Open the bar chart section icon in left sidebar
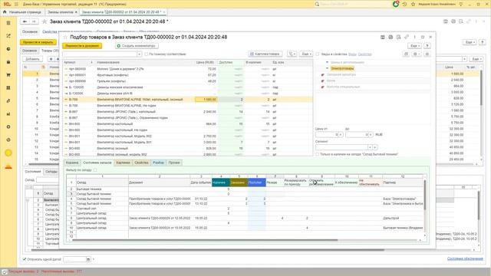Screen dimensions: 491x276 [8, 114]
